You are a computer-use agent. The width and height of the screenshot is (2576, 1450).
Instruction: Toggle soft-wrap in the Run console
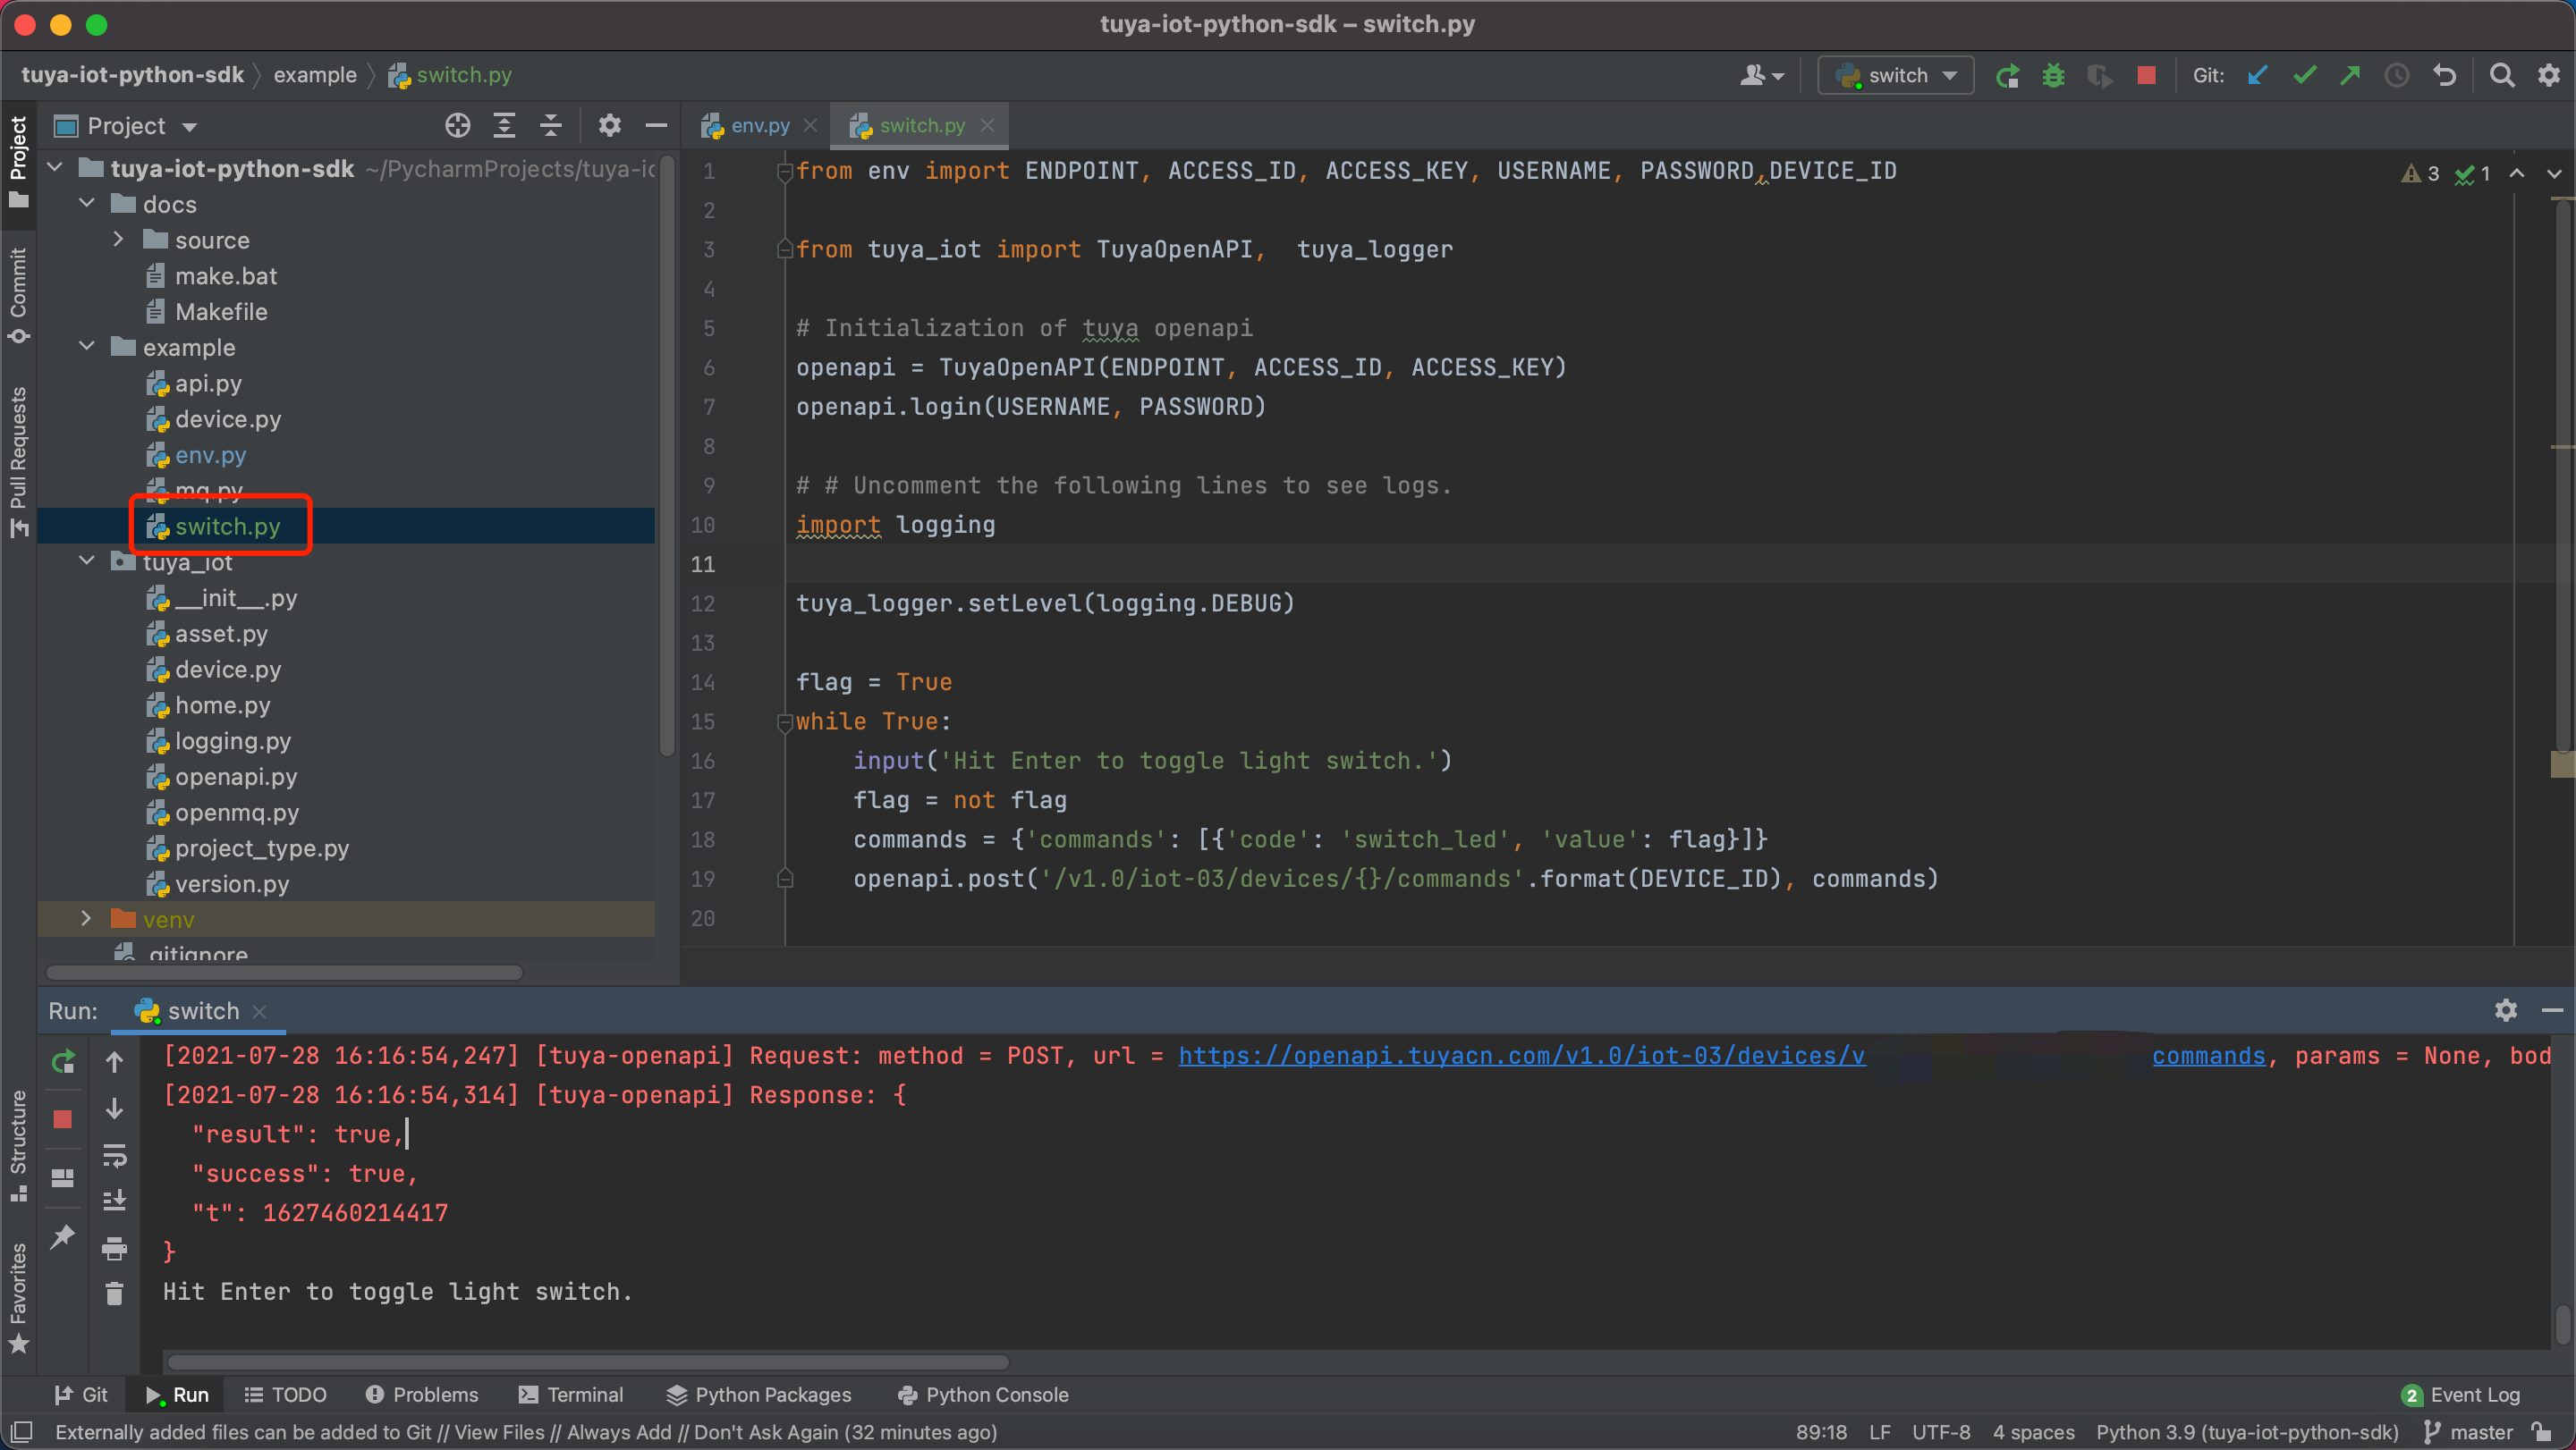(115, 1157)
